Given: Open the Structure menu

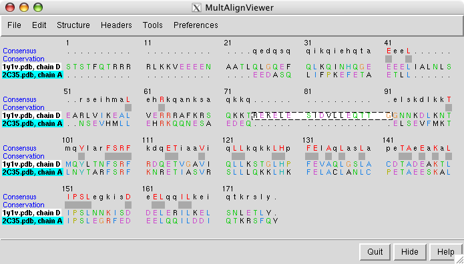Looking at the screenshot, I should [73, 25].
